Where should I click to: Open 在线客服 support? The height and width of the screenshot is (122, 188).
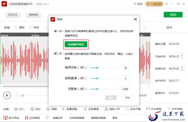pos(32,118)
